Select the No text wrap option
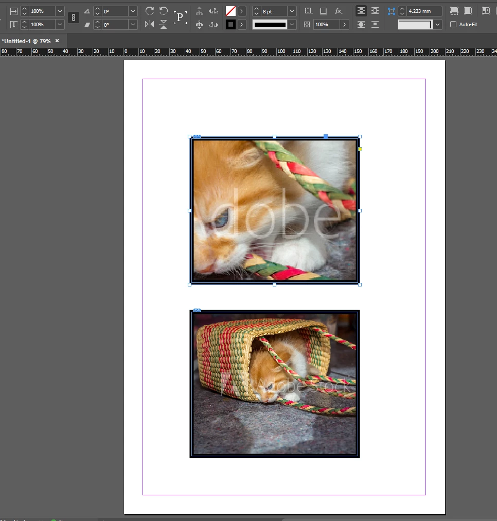 (361, 11)
